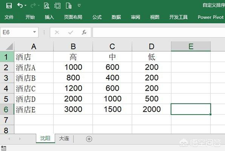This screenshot has height=151, width=225.
Task: Click cell 酒店D
Action: [x=34, y=99]
